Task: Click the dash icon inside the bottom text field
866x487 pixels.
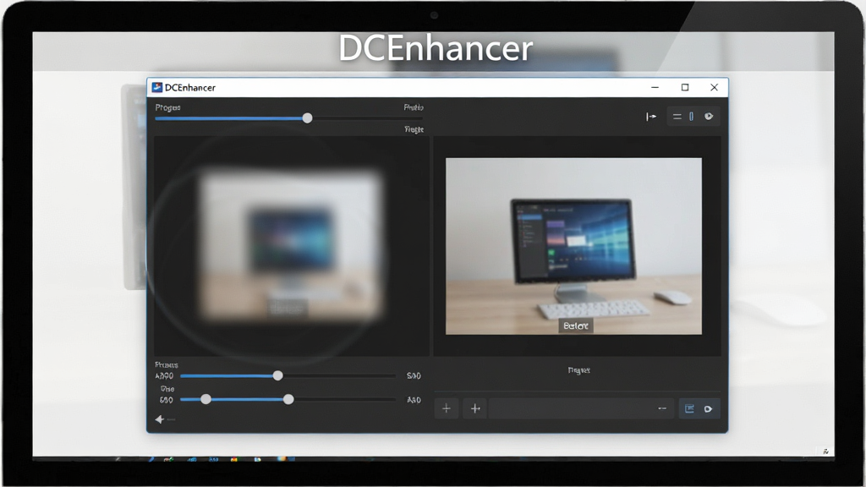Action: point(662,408)
